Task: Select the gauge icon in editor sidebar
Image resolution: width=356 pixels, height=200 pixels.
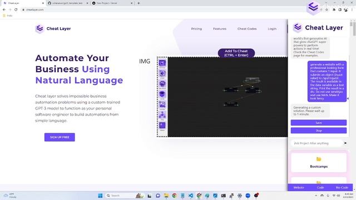Action: [162, 84]
